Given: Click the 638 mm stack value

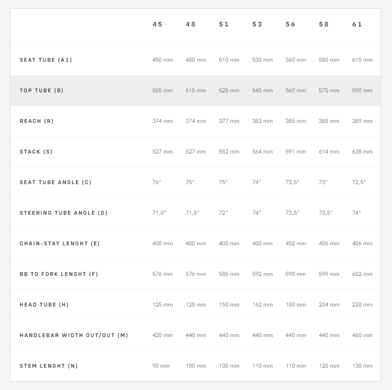Looking at the screenshot, I should click(362, 152).
